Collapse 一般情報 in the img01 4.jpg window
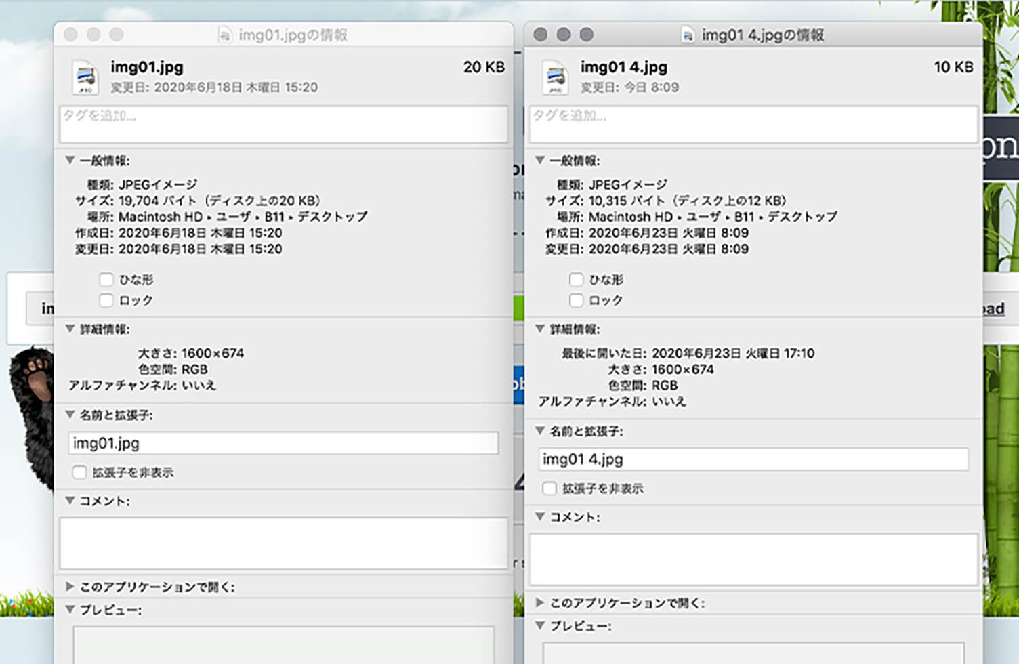Viewport: 1019px width, 664px height. point(539,159)
